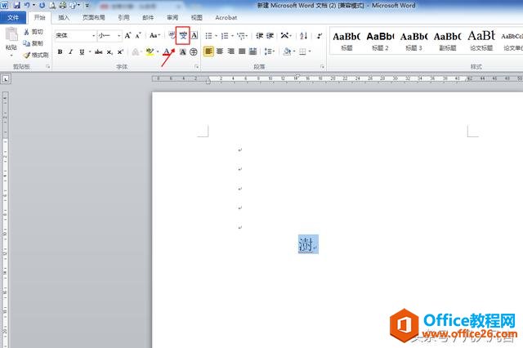Viewport: 523px width, 348px height.
Task: Switch to the 邮件 (Mailings) tab
Action: [148, 17]
